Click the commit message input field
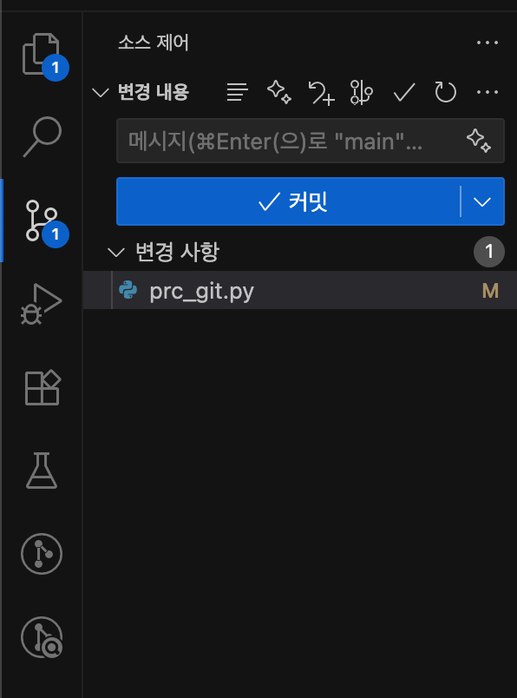Image resolution: width=517 pixels, height=698 pixels. 310,141
